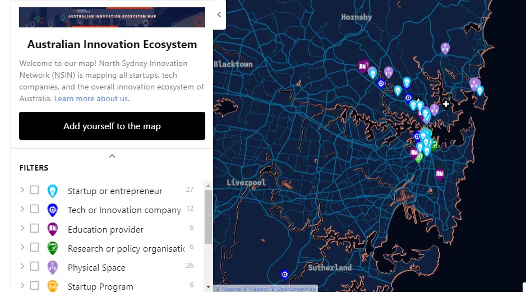Screen dimensions: 526x293
Task: Collapse the intro section above FILTERS
Action: [112, 156]
